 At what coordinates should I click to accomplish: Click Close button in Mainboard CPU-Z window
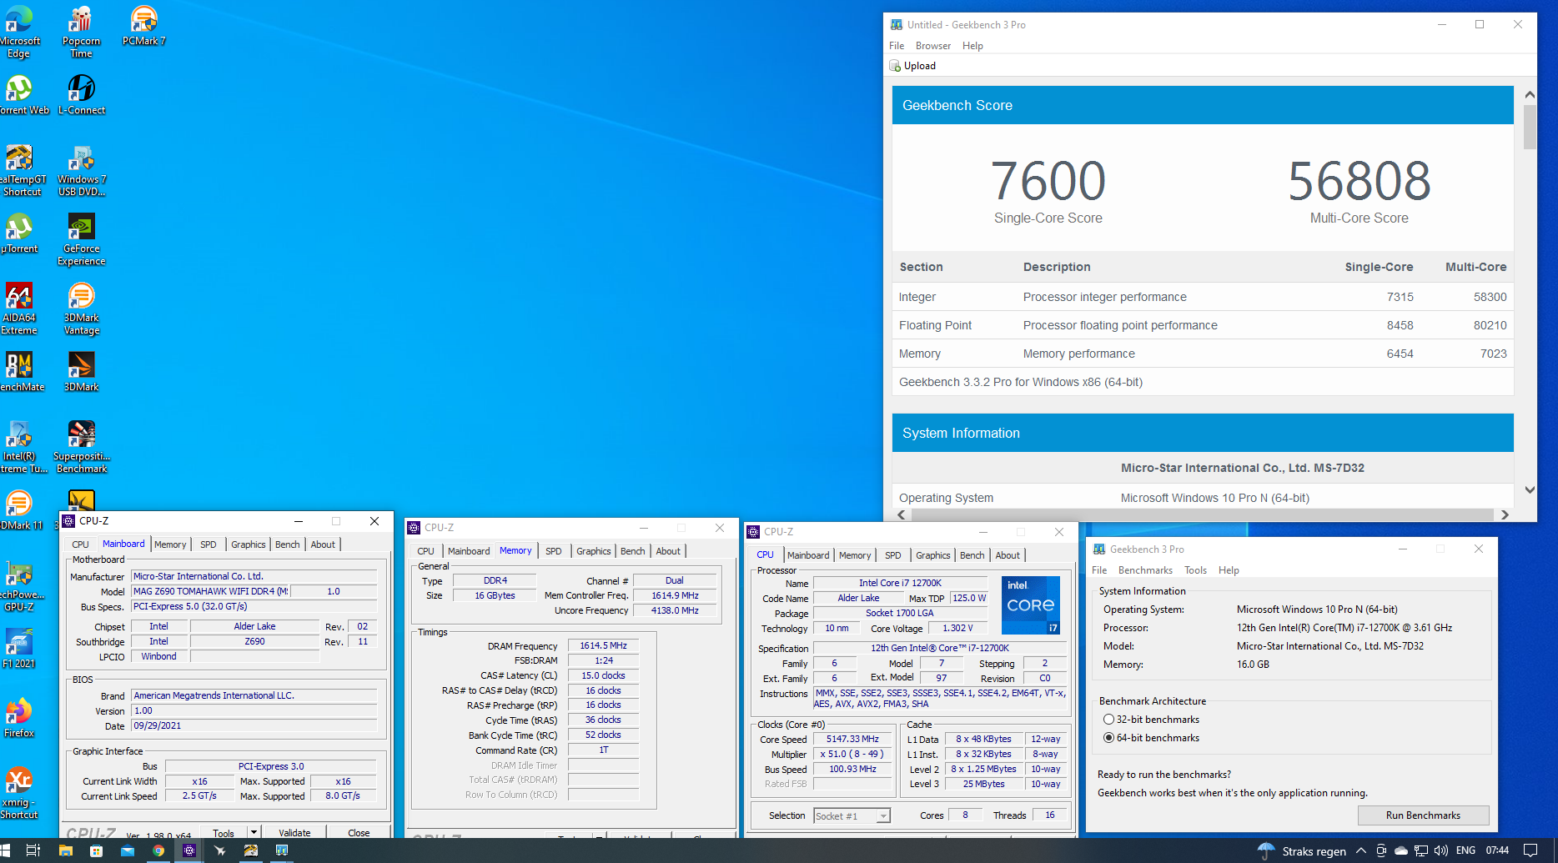(359, 832)
